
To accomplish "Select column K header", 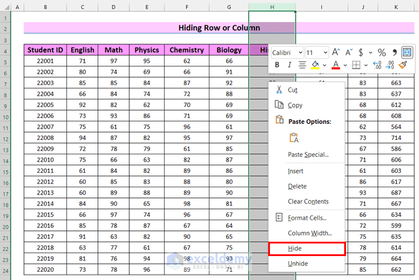I will pos(396,7).
